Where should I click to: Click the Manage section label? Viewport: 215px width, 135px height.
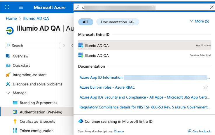[x=20, y=93]
